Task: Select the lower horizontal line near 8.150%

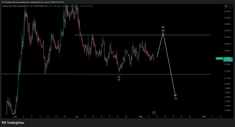Action: [106, 74]
